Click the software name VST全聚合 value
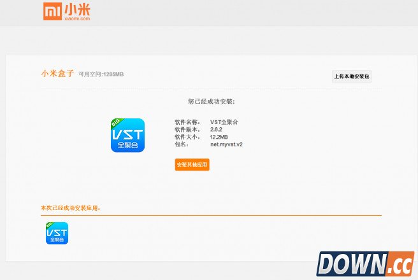This screenshot has height=280, width=418. (x=224, y=122)
